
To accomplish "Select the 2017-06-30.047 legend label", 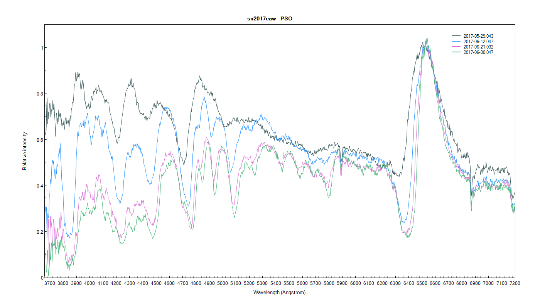I will click(x=478, y=52).
